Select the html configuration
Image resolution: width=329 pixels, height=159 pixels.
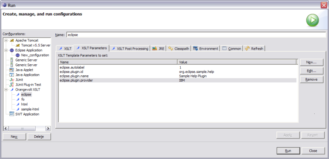coord(24,104)
